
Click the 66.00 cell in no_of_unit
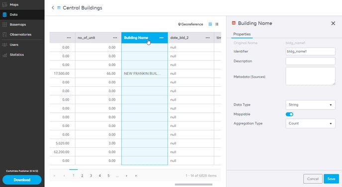[98, 73]
